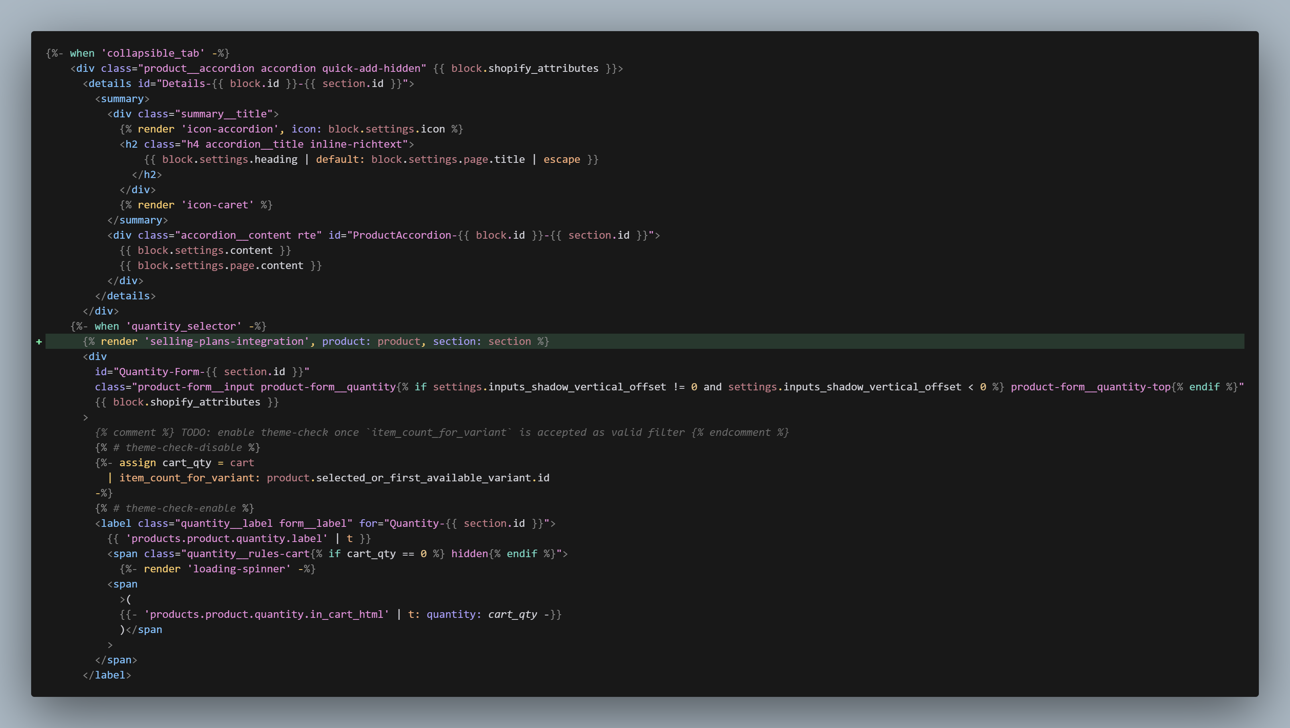Click the opening summary tag
The width and height of the screenshot is (1290, 728).
click(122, 99)
